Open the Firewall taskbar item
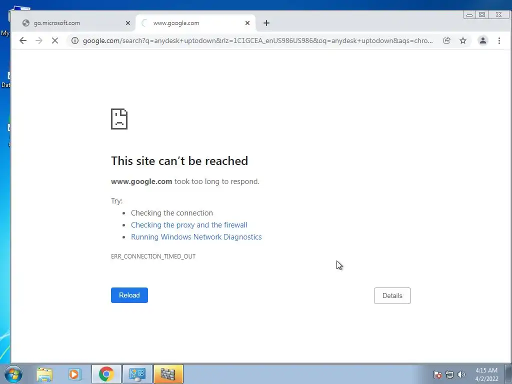Image resolution: width=512 pixels, height=384 pixels. (168, 374)
